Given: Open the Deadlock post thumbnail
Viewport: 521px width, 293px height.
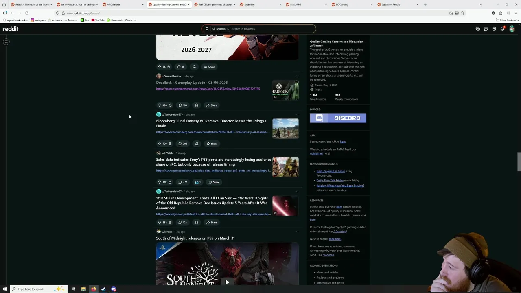Looking at the screenshot, I should tap(285, 90).
